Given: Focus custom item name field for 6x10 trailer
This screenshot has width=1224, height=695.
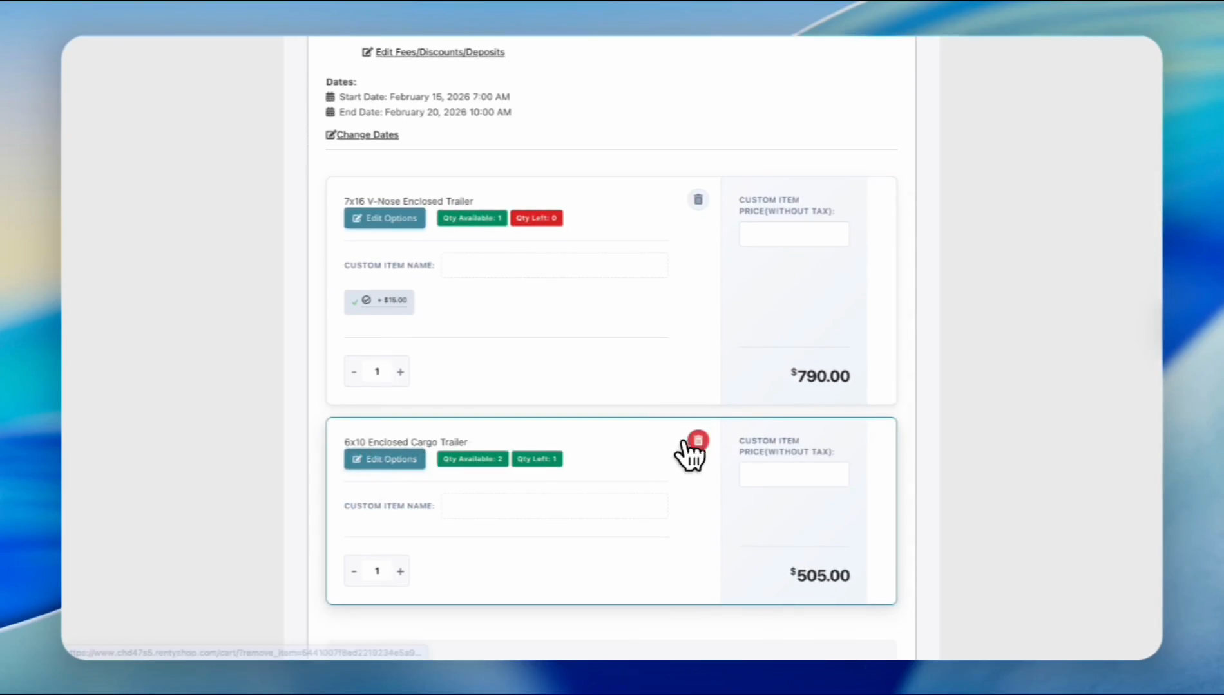Looking at the screenshot, I should [554, 506].
